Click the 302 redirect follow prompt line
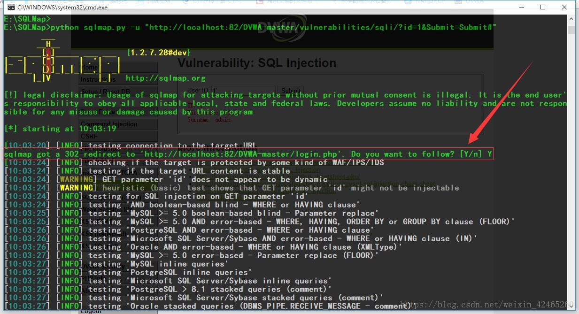The height and width of the screenshot is (314, 579). tap(248, 154)
